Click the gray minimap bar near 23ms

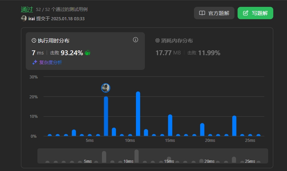[234, 160]
